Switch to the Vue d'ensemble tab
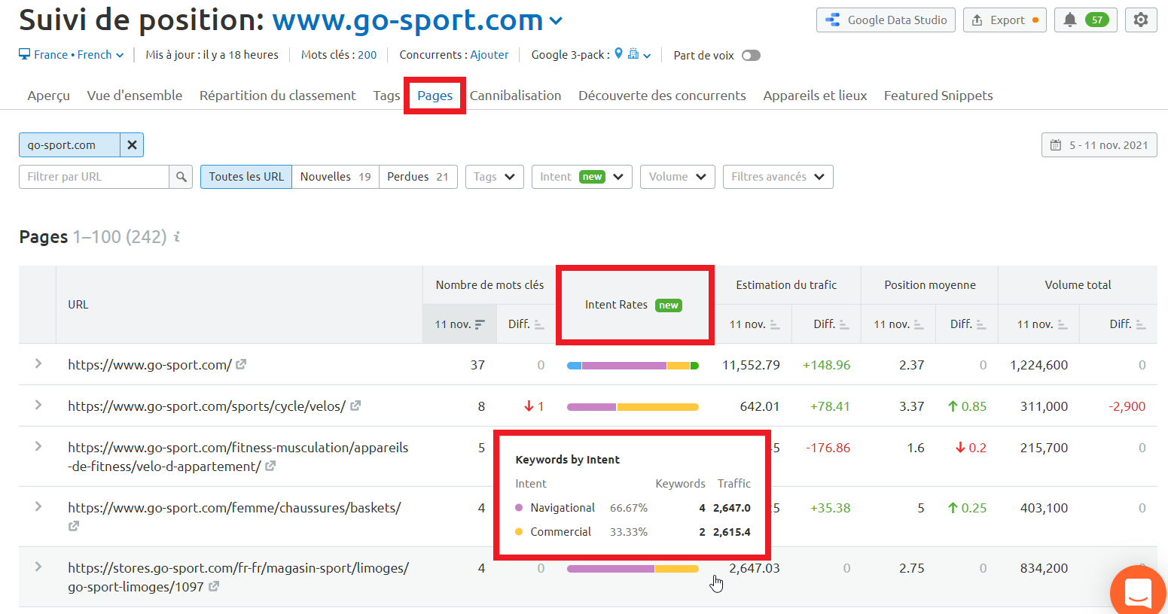 pyautogui.click(x=135, y=96)
